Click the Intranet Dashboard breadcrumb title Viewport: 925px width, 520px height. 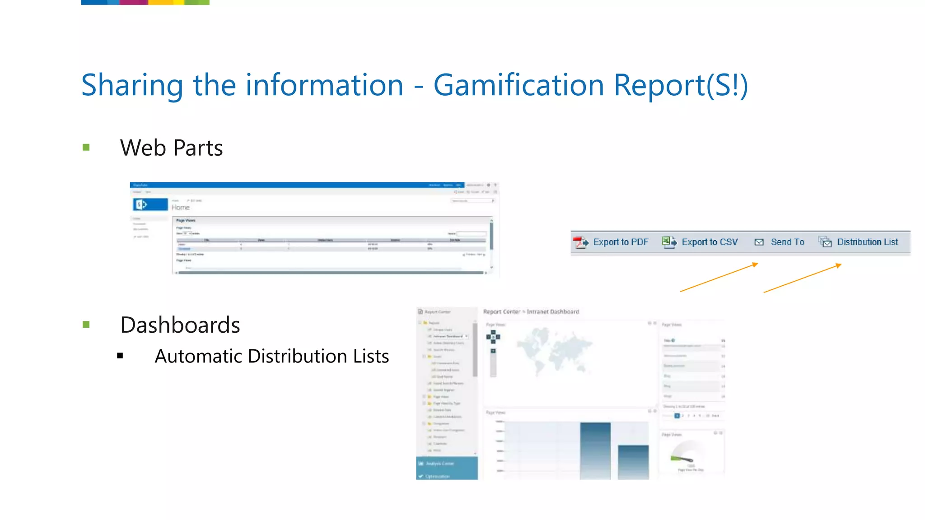[553, 311]
